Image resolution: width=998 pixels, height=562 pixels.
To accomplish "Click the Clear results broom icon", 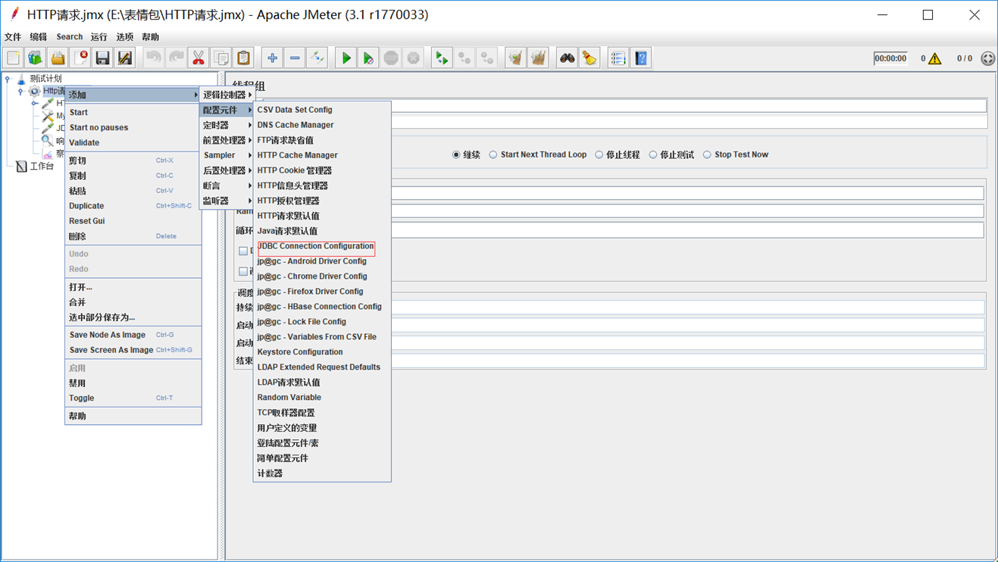I will tap(515, 58).
